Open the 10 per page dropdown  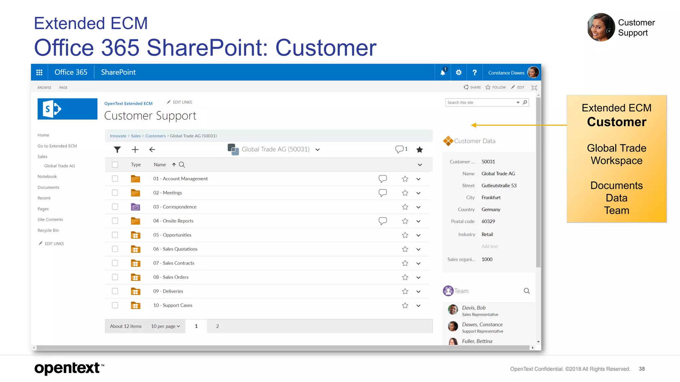(165, 326)
